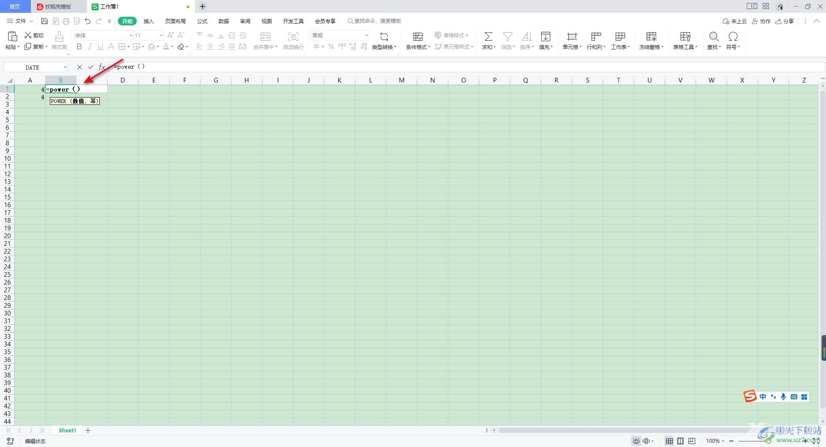Open the Insert (插入) ribbon tab

(148, 21)
